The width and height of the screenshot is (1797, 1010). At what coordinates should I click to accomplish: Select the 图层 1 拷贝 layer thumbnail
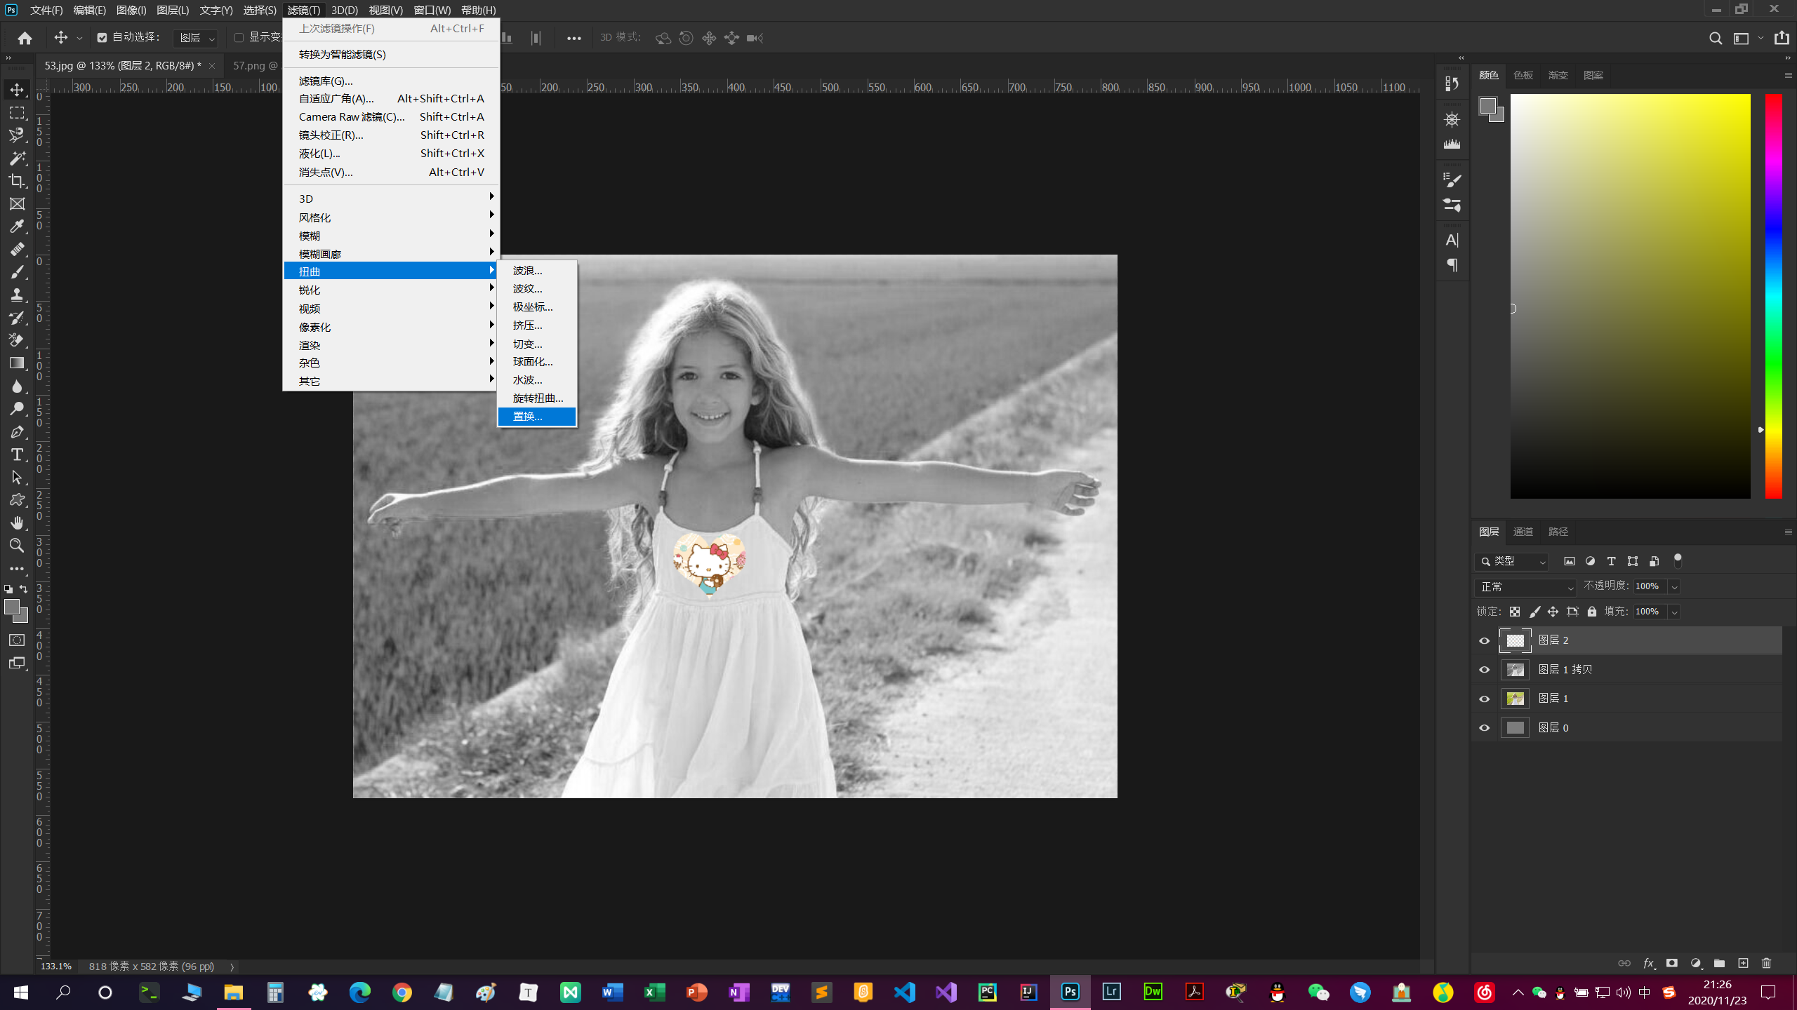(x=1515, y=670)
